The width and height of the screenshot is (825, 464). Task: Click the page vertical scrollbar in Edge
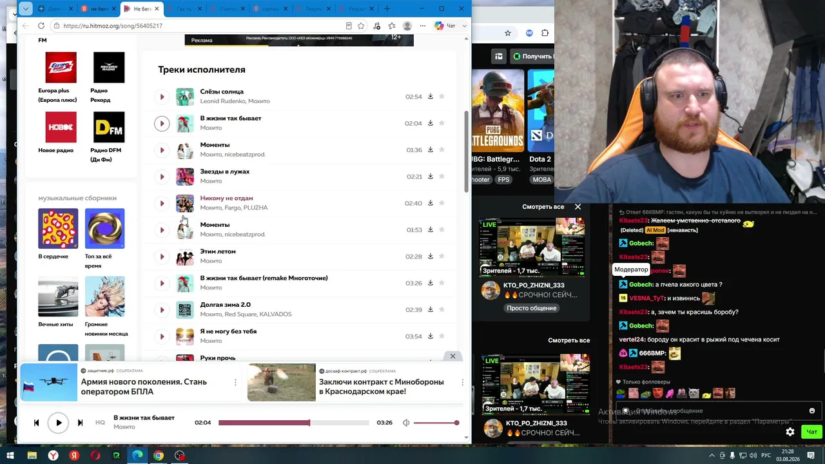(x=467, y=151)
